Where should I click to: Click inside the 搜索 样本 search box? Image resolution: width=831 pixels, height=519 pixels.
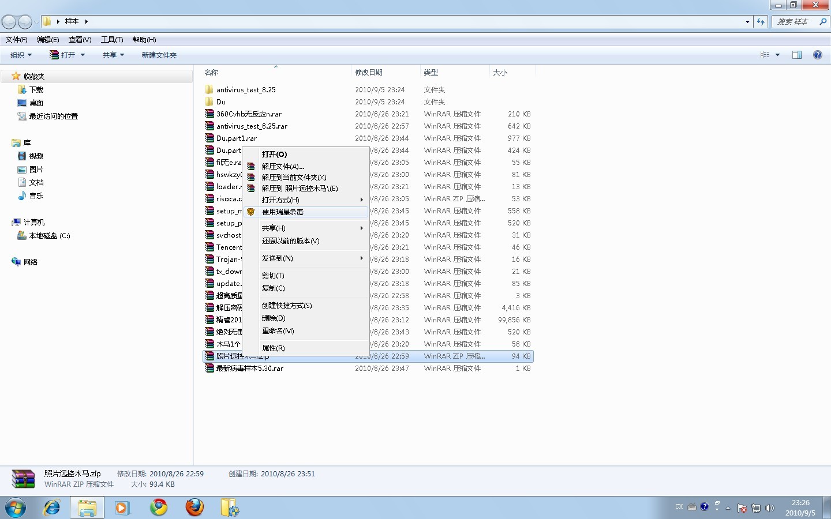pyautogui.click(x=795, y=22)
